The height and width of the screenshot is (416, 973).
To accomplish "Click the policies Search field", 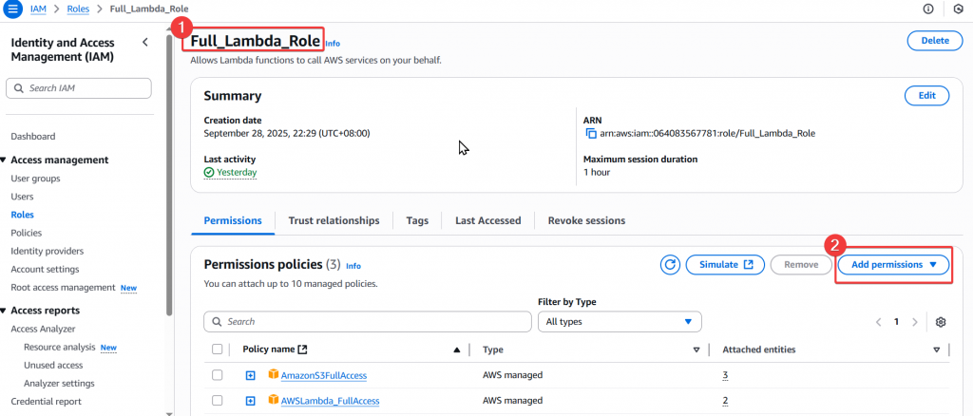I will [368, 322].
